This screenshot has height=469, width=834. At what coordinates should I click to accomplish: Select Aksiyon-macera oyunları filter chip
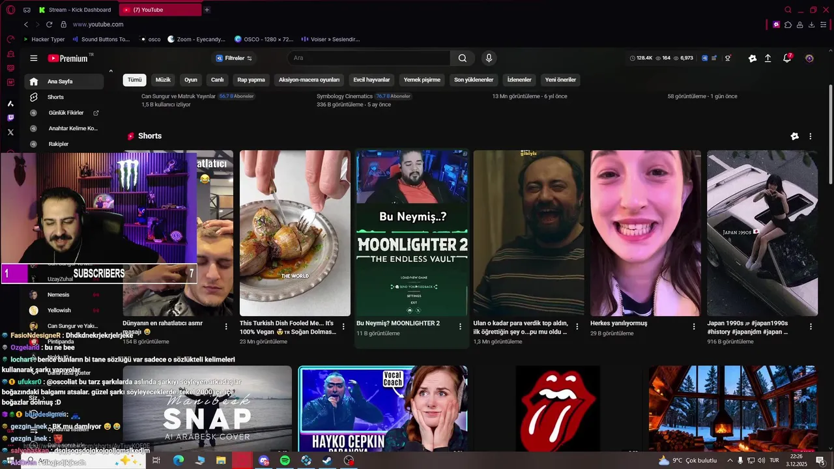(309, 79)
